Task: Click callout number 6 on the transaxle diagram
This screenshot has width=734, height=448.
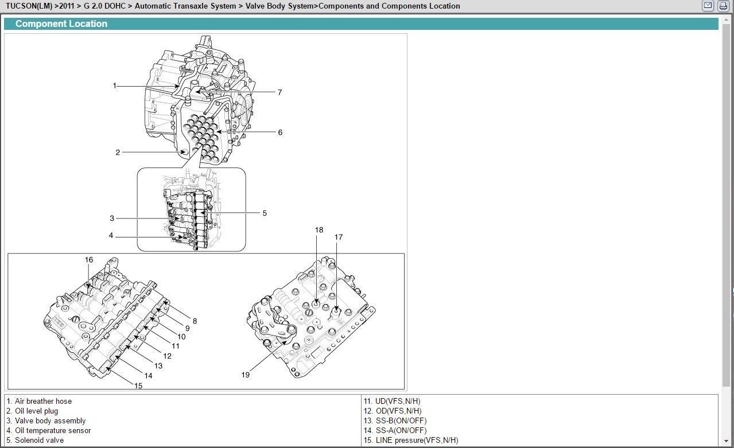Action: [x=279, y=133]
